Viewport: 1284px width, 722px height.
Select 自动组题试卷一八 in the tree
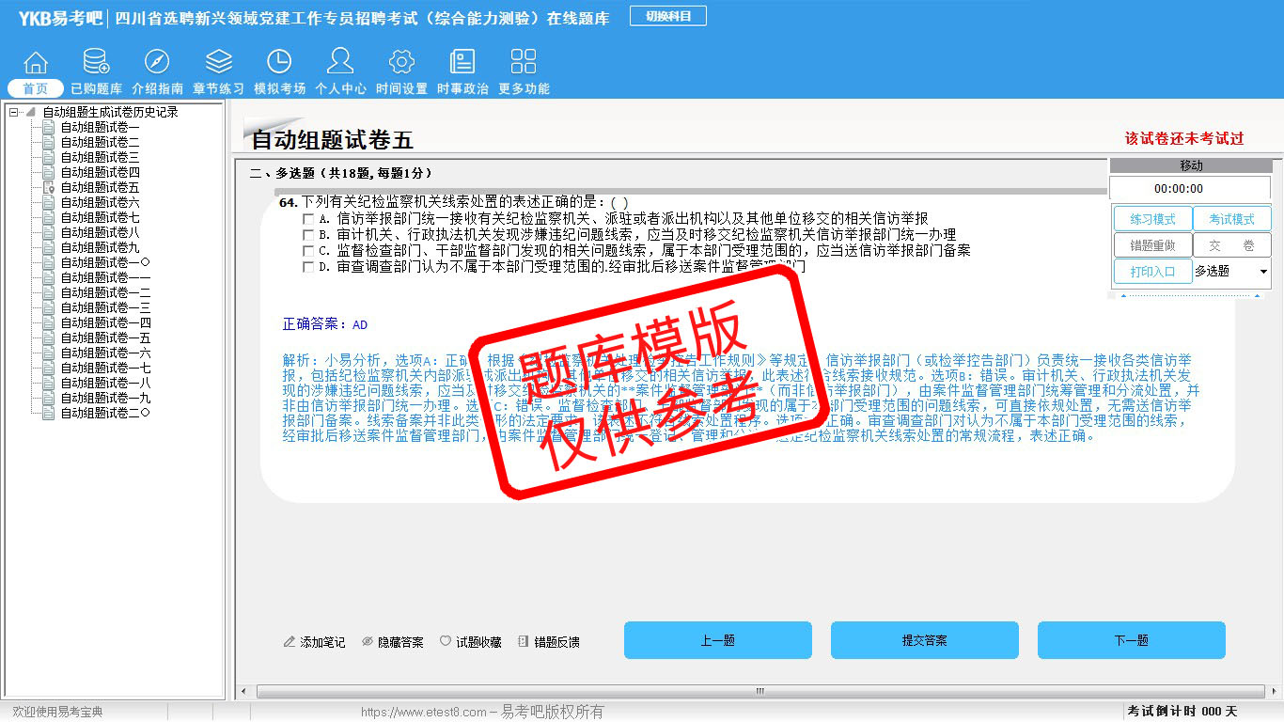105,383
